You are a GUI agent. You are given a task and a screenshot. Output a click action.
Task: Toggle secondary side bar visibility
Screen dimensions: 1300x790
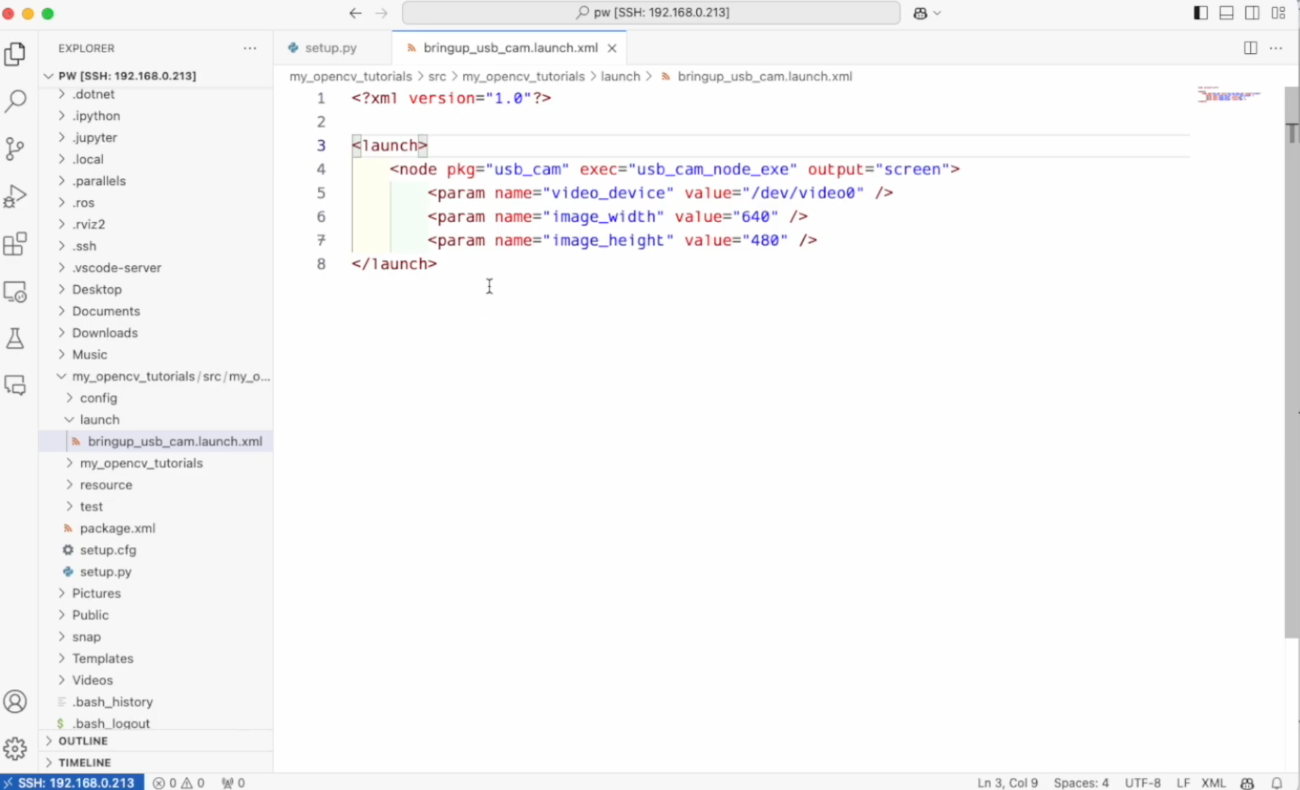click(x=1252, y=13)
